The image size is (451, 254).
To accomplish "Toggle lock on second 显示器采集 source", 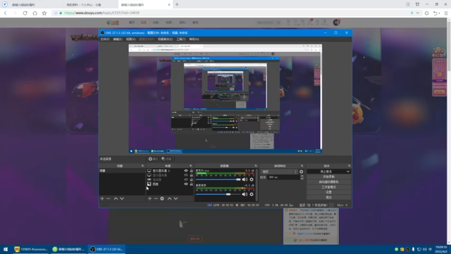I will tap(191, 175).
